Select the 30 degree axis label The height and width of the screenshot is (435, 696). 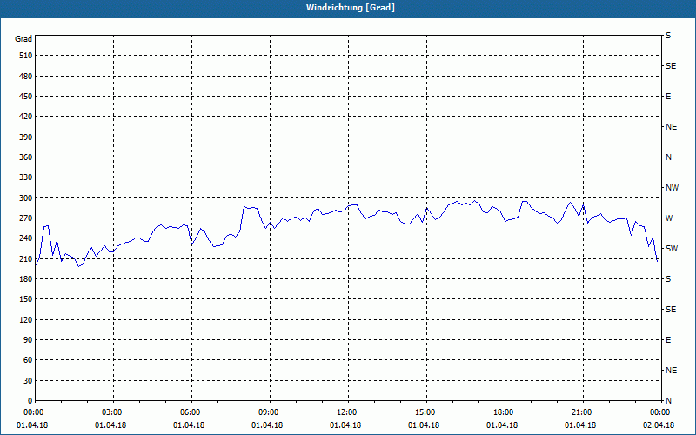pyautogui.click(x=28, y=381)
